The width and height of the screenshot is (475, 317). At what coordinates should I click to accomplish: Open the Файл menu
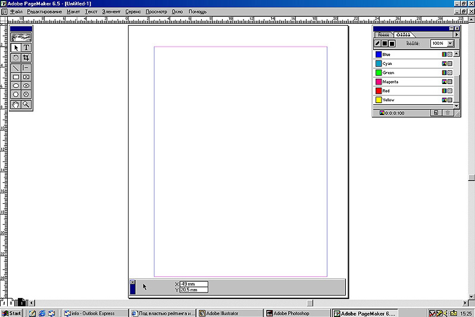pos(16,11)
